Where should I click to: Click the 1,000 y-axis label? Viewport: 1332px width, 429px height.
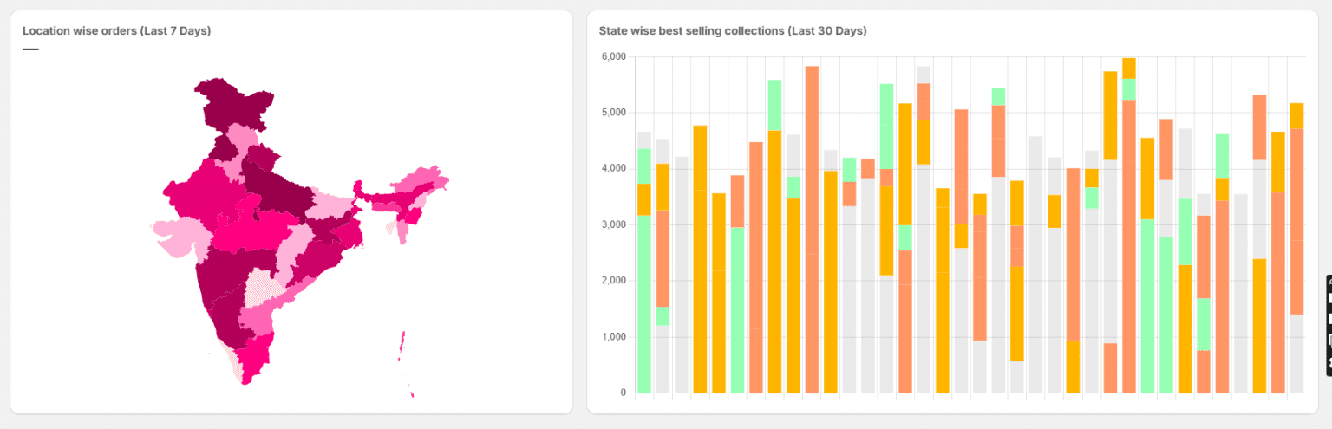click(x=613, y=337)
